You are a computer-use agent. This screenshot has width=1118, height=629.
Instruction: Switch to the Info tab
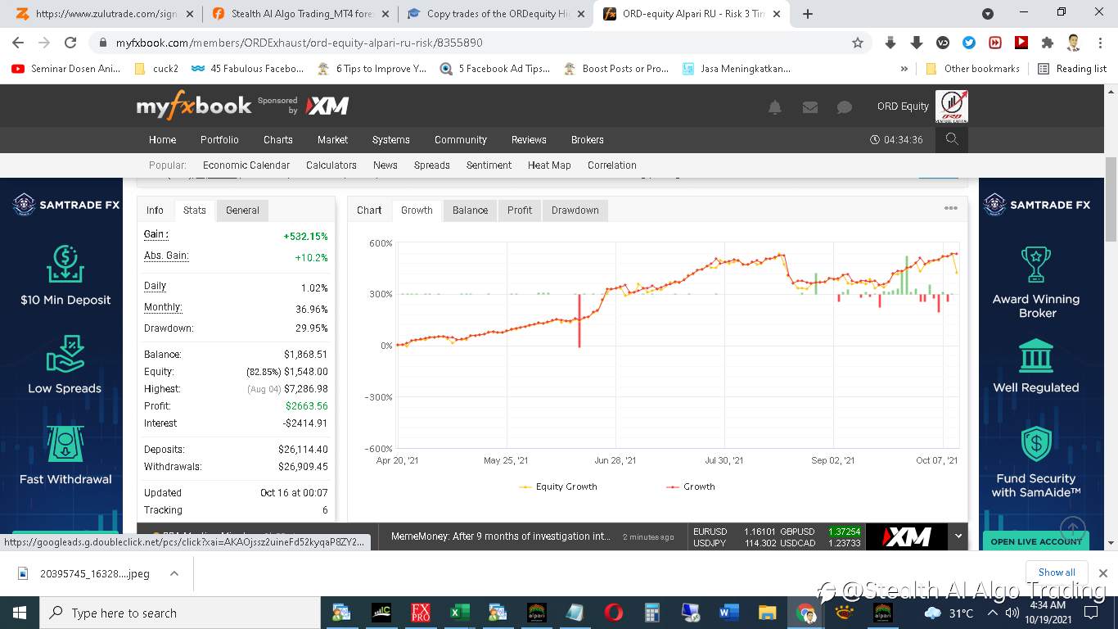click(x=155, y=210)
